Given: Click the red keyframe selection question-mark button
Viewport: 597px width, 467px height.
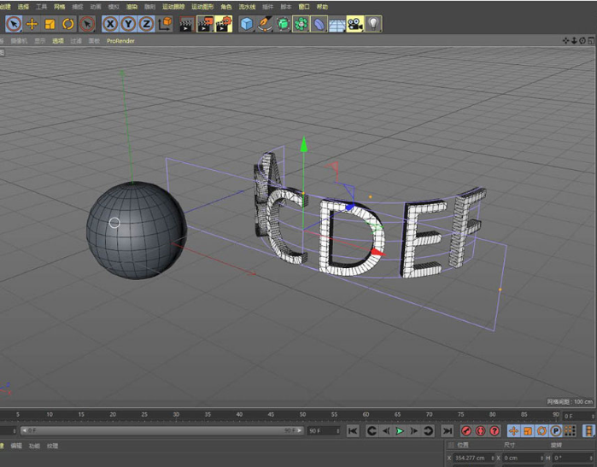Looking at the screenshot, I should click(x=495, y=431).
